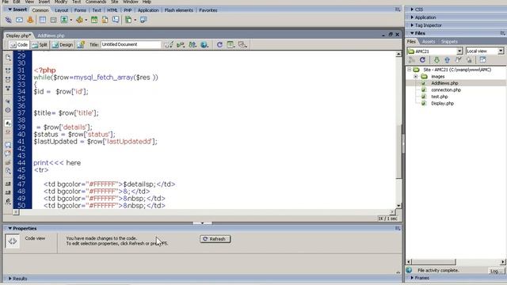This screenshot has width=507, height=285.
Task: Select test.php in the file tree
Action: coord(440,97)
